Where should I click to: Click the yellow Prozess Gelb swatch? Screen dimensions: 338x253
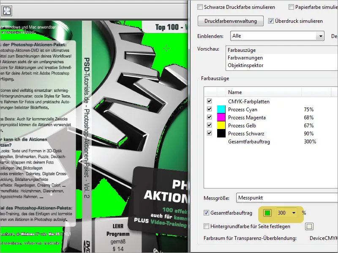tap(221, 125)
